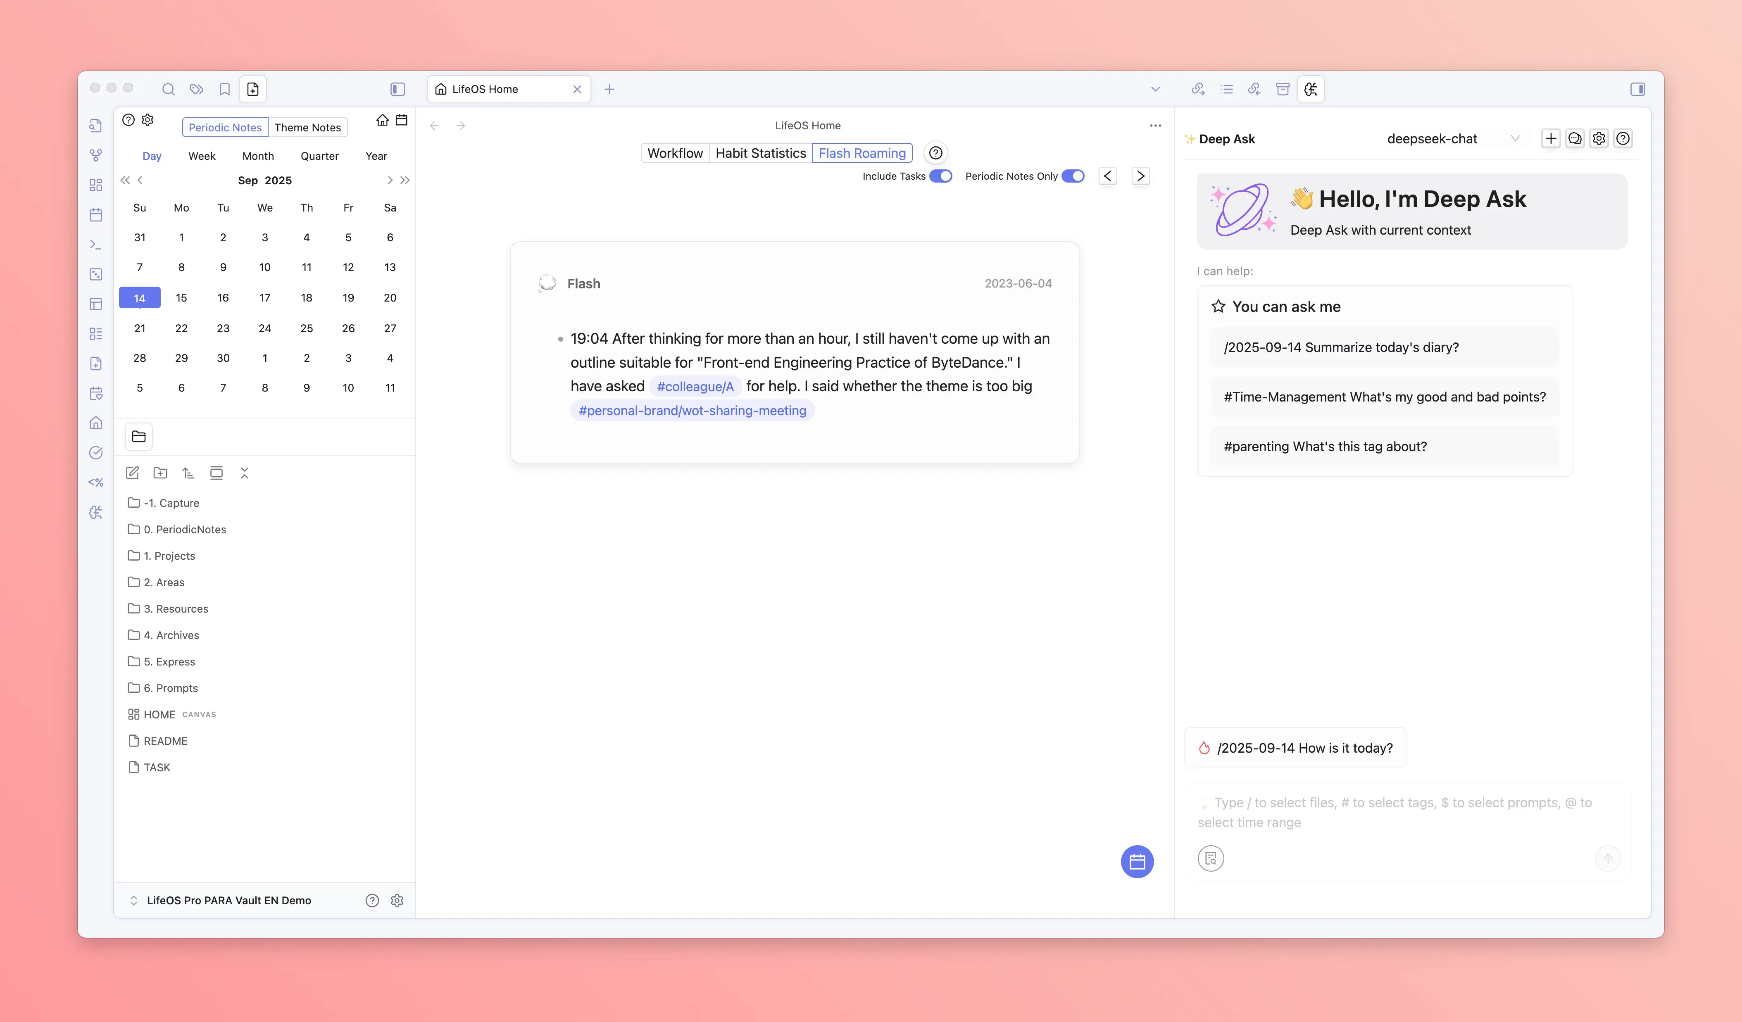The image size is (1742, 1022).
Task: Toggle the Include Tasks switch
Action: (940, 176)
